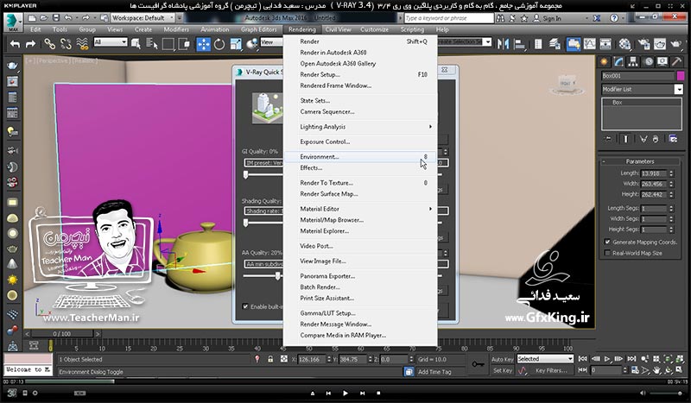691x403 pixels.
Task: Click the Box001 object color swatch
Action: pyautogui.click(x=681, y=76)
